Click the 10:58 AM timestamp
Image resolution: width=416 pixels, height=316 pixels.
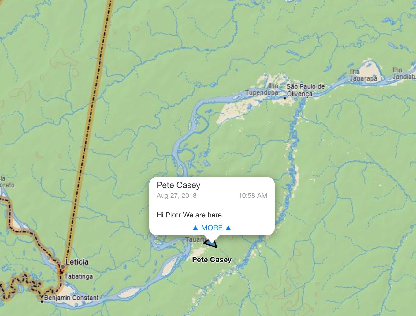coord(253,196)
